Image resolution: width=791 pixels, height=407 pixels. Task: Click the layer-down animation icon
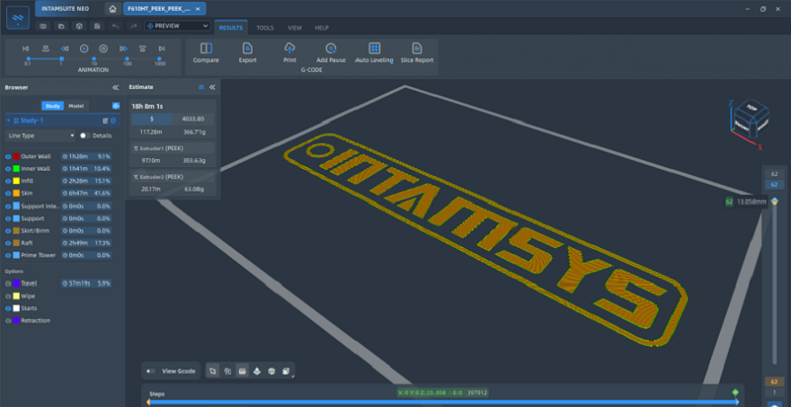tap(46, 49)
